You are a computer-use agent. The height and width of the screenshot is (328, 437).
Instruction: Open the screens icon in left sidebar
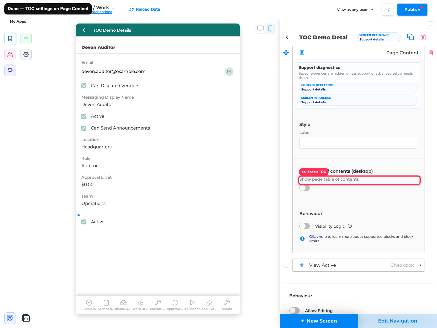pyautogui.click(x=10, y=39)
